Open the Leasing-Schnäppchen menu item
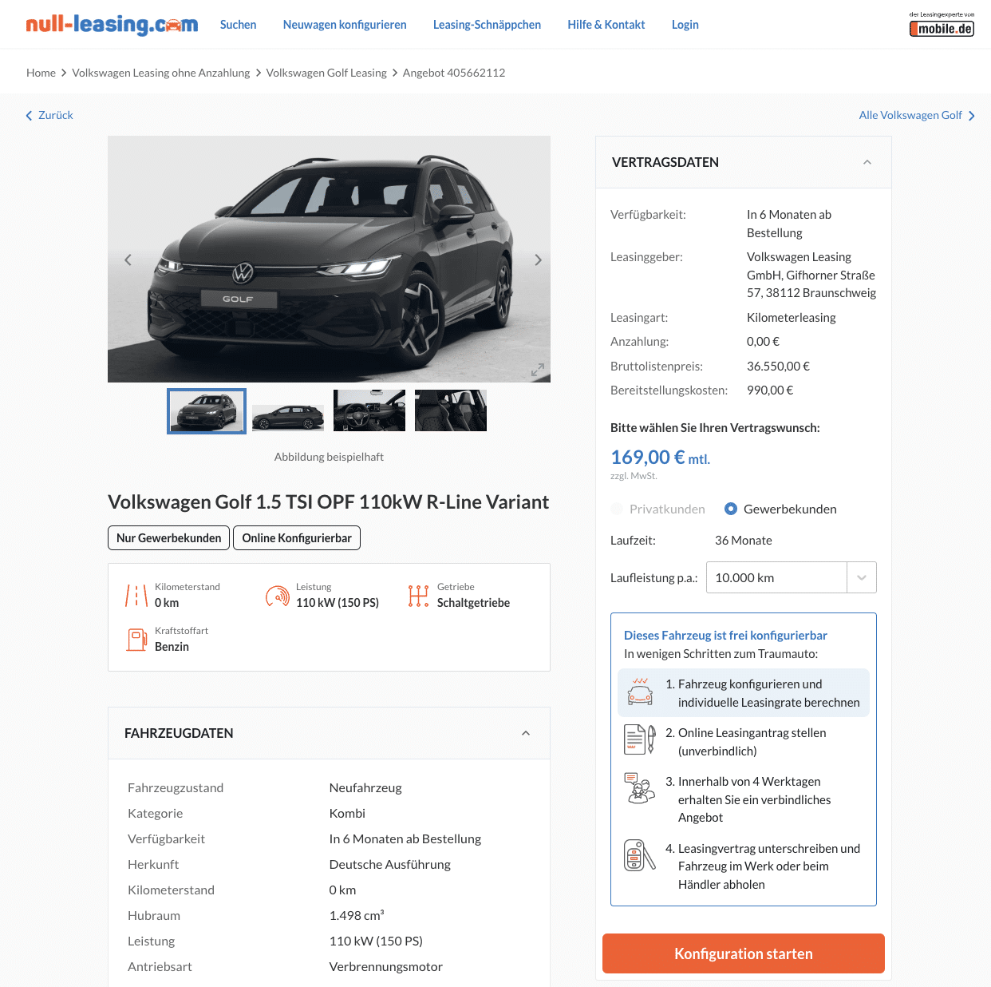Screen dimensions: 991x987 pos(487,25)
